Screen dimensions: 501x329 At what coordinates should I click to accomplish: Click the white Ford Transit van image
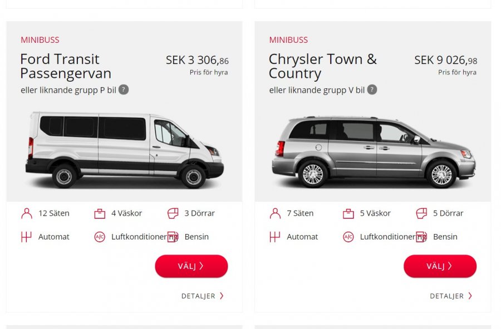coord(124,149)
